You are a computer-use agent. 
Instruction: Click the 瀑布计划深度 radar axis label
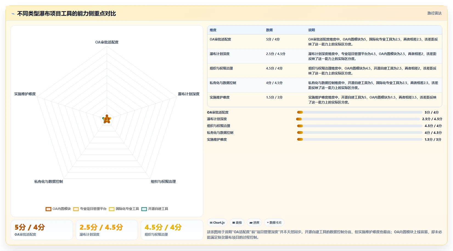(x=188, y=94)
